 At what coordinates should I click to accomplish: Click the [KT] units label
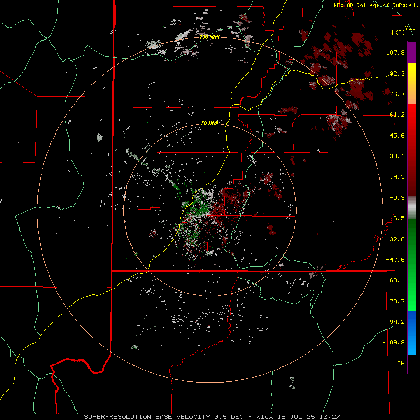point(399,32)
